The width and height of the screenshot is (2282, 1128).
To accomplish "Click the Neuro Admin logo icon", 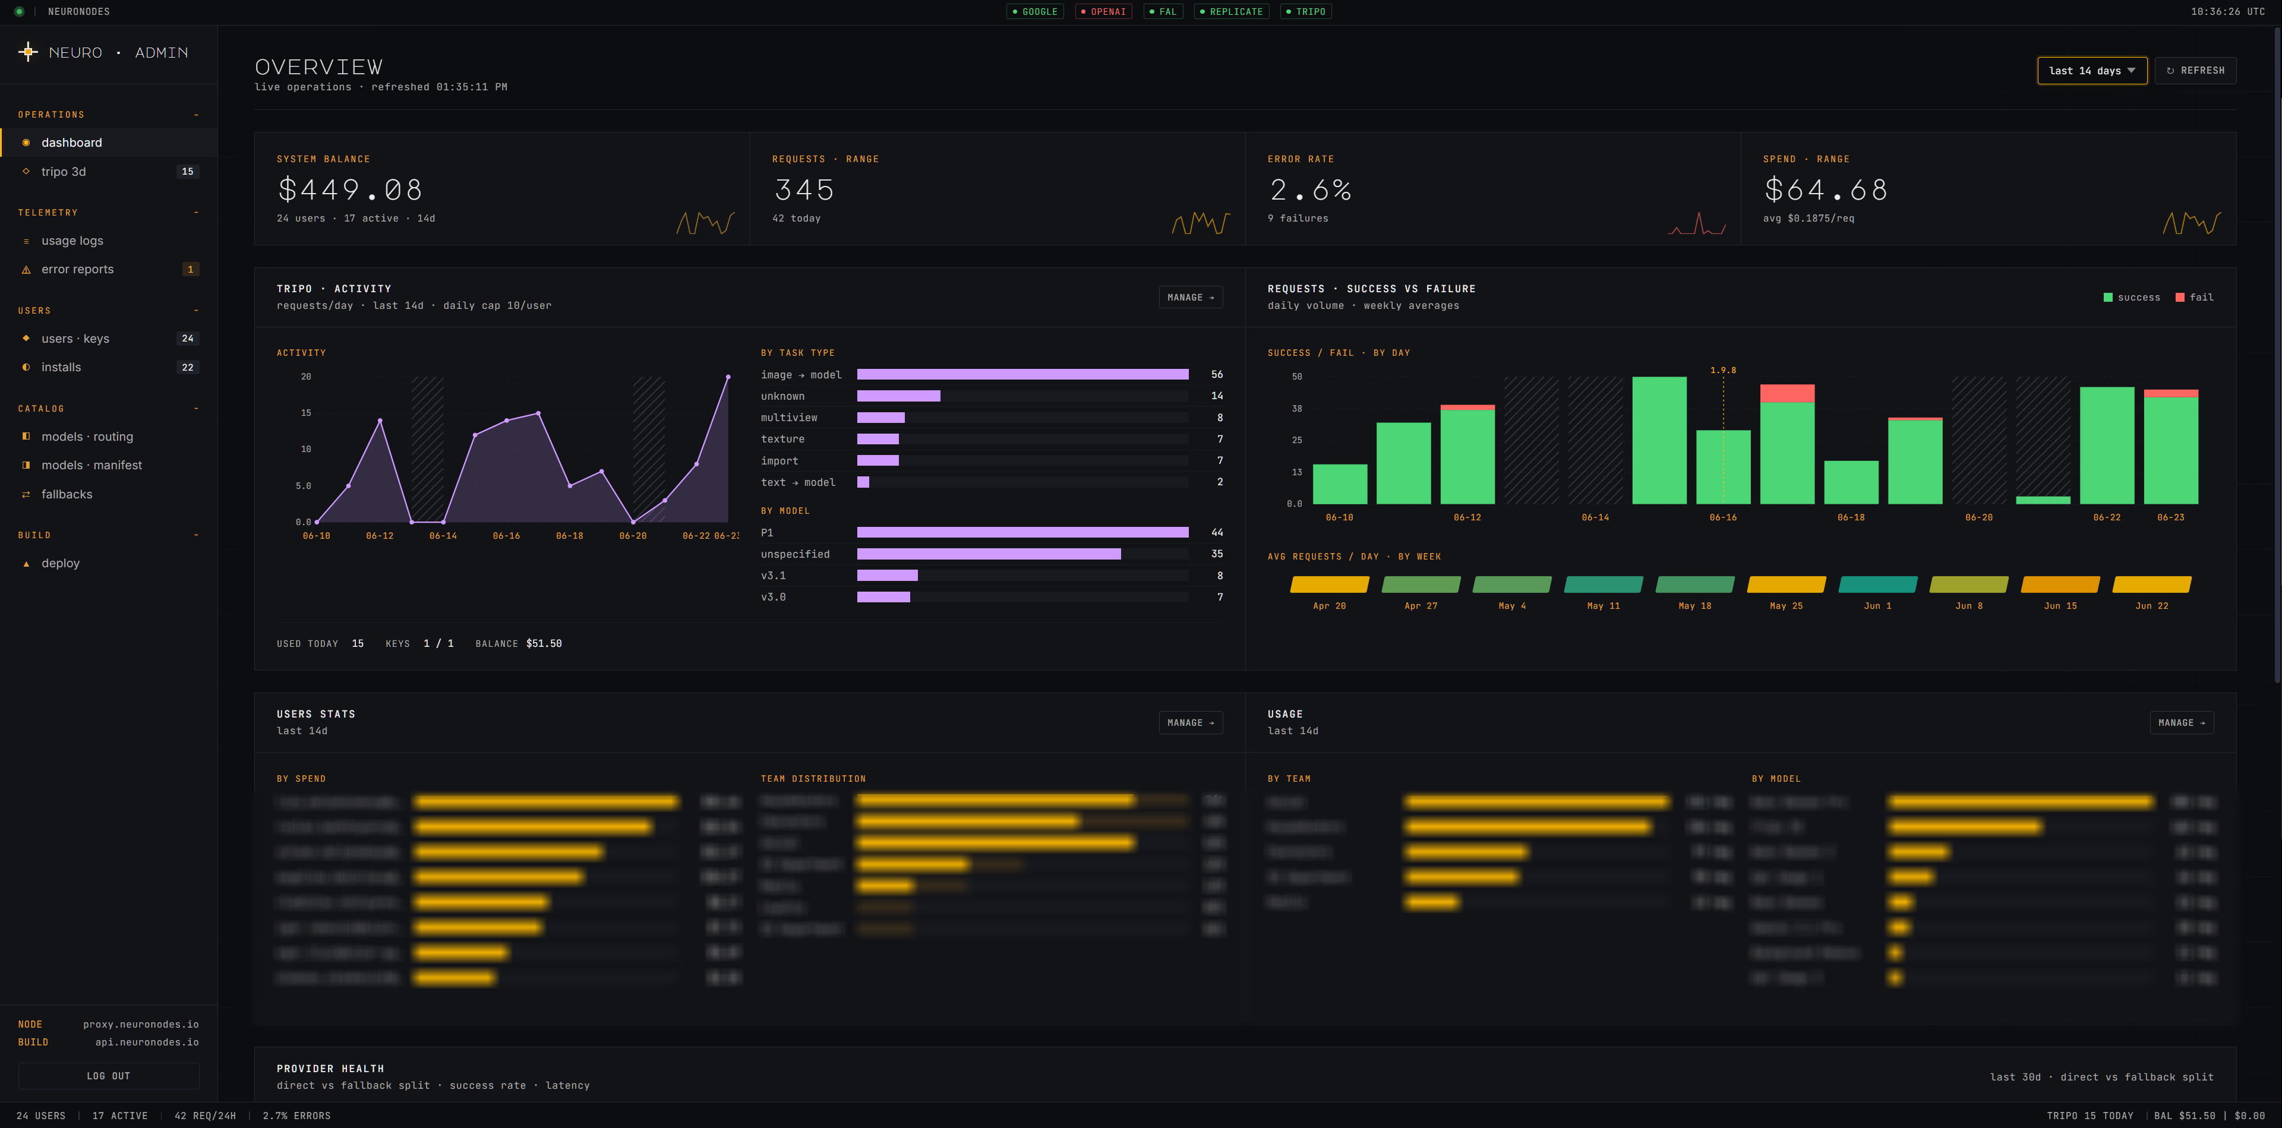I will pyautogui.click(x=29, y=52).
